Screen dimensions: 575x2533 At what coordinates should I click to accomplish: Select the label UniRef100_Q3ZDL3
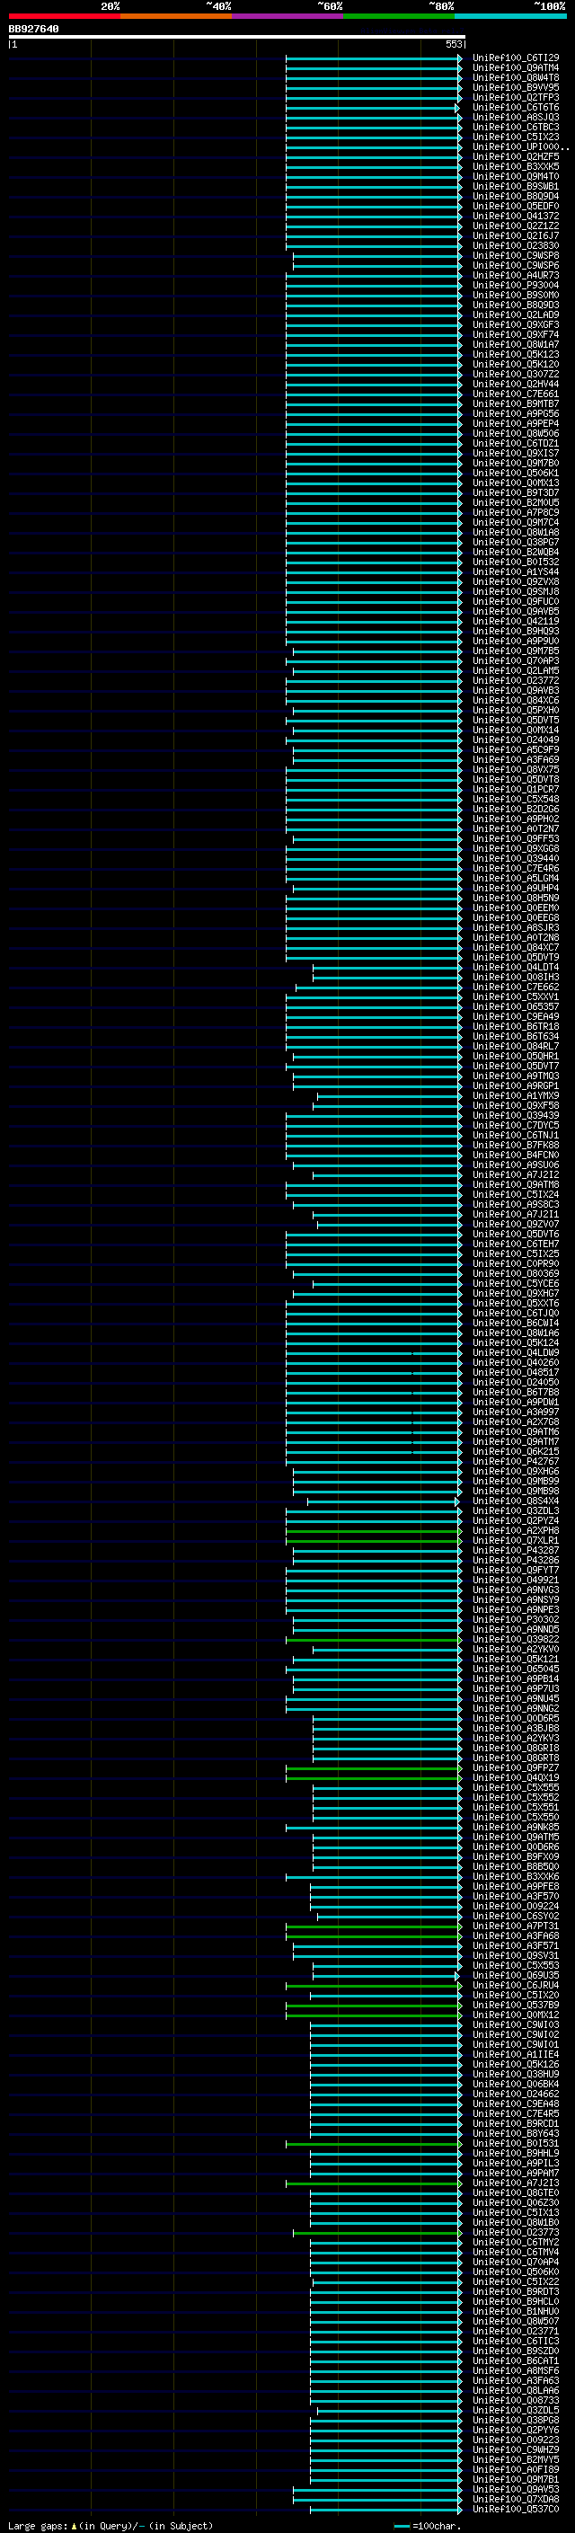point(515,1511)
